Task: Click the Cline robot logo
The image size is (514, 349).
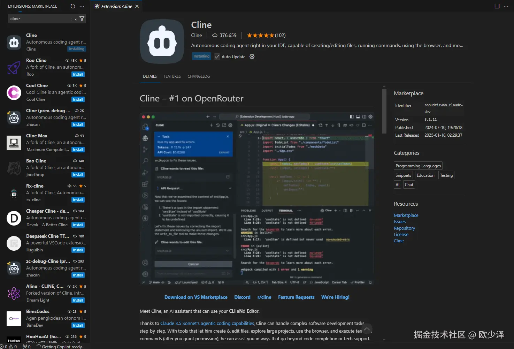Action: coord(162,41)
